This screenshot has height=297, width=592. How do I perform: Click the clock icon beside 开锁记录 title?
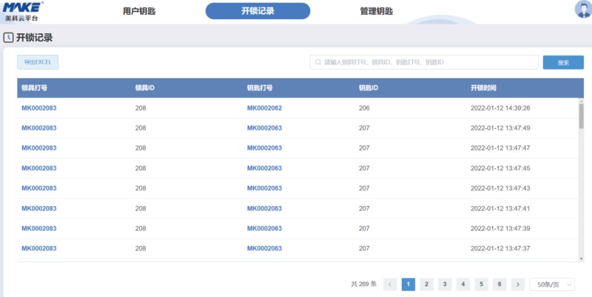click(8, 38)
